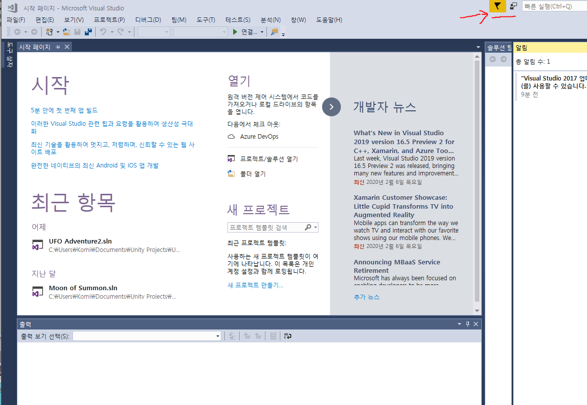The image size is (587, 405).
Task: Click the Find in Files toolbar icon
Action: pos(274,32)
